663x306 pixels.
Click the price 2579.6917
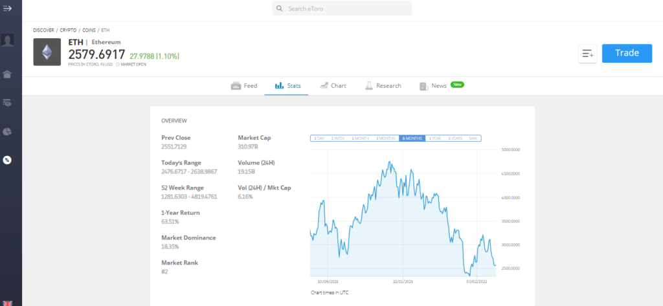97,54
